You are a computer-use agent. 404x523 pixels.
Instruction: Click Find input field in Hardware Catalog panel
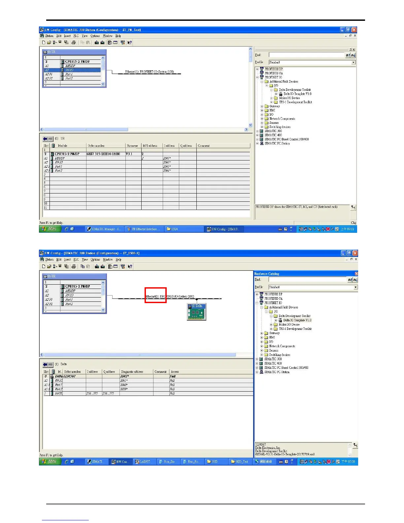pyautogui.click(x=307, y=280)
